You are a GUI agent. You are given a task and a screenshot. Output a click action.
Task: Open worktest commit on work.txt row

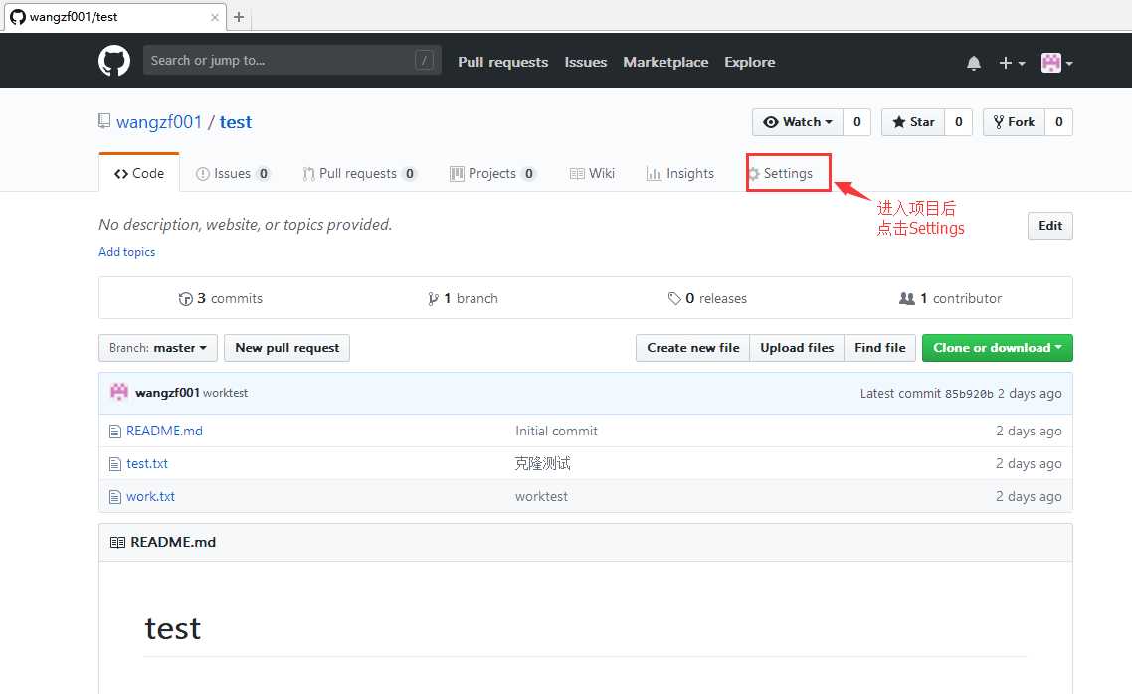[541, 497]
